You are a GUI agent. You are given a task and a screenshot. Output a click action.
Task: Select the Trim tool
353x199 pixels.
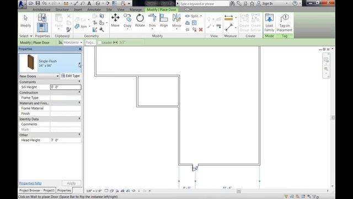point(152,21)
